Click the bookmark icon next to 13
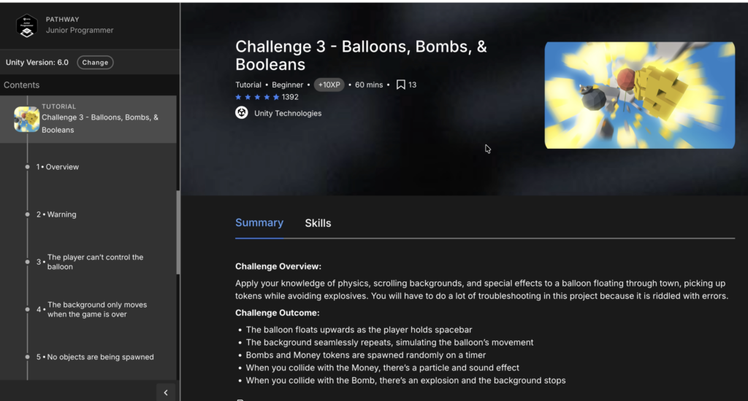This screenshot has height=401, width=748. 400,85
